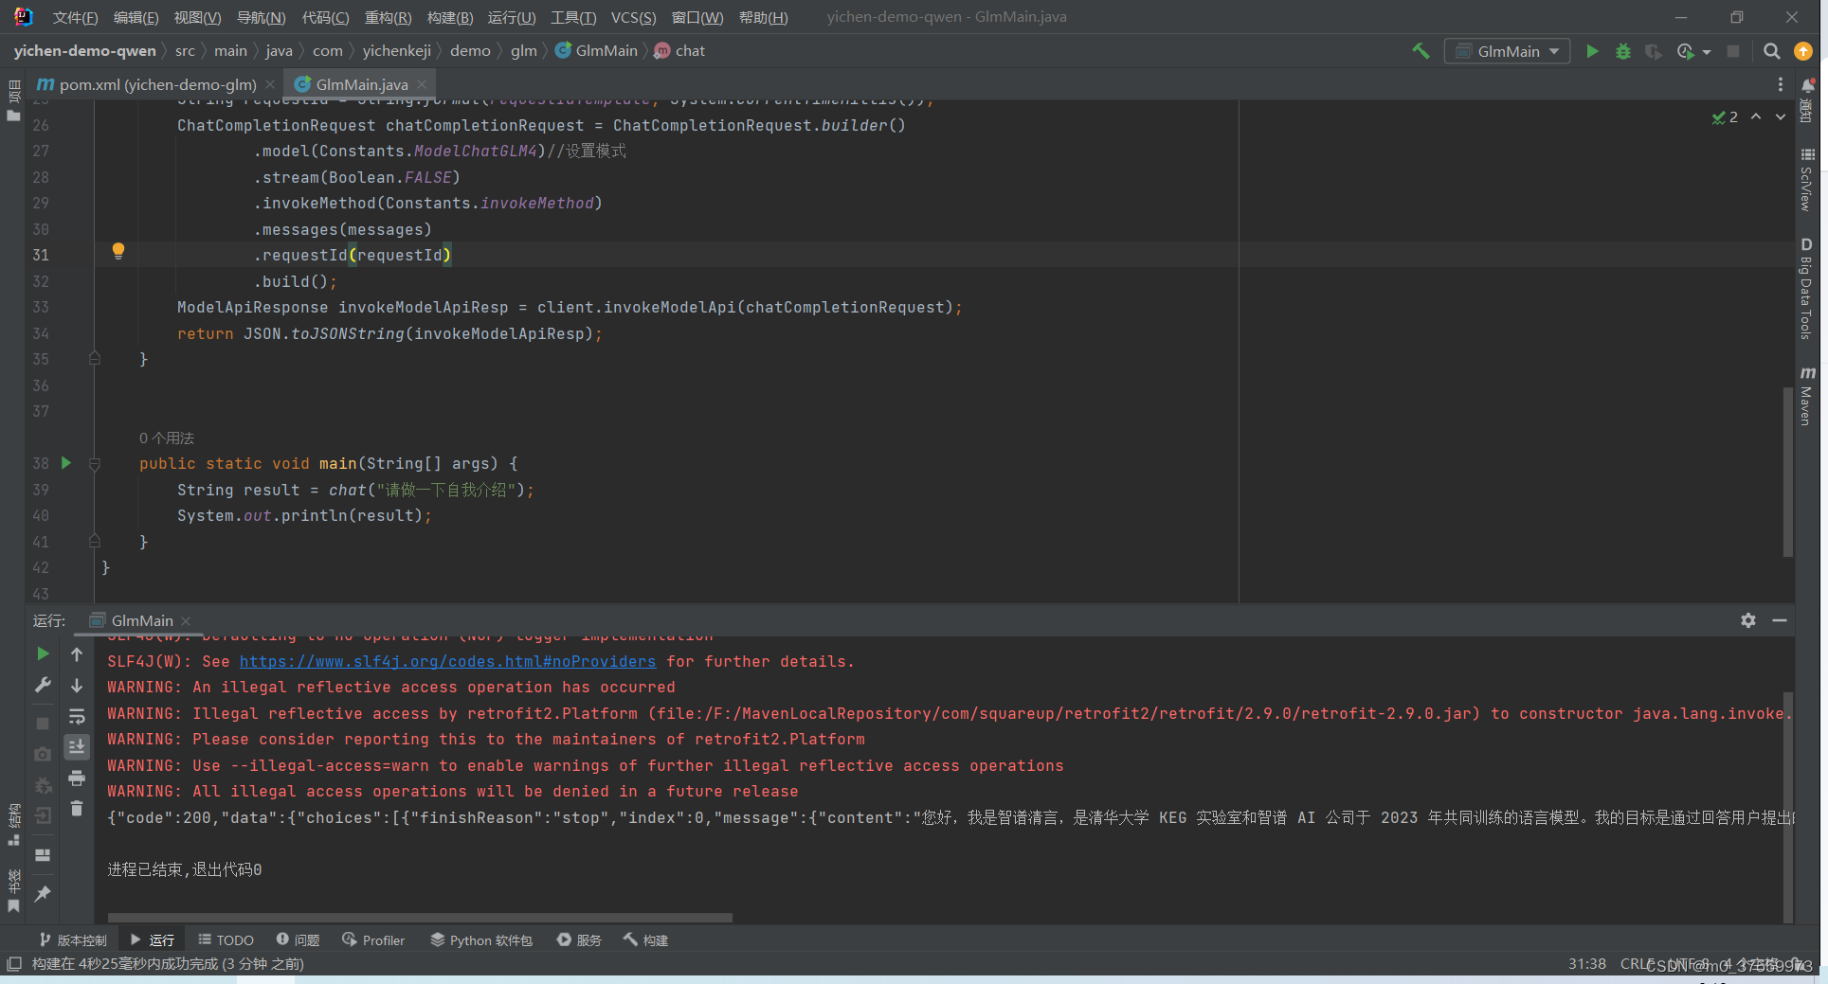Open run tool window gear settings

[x=1748, y=620]
